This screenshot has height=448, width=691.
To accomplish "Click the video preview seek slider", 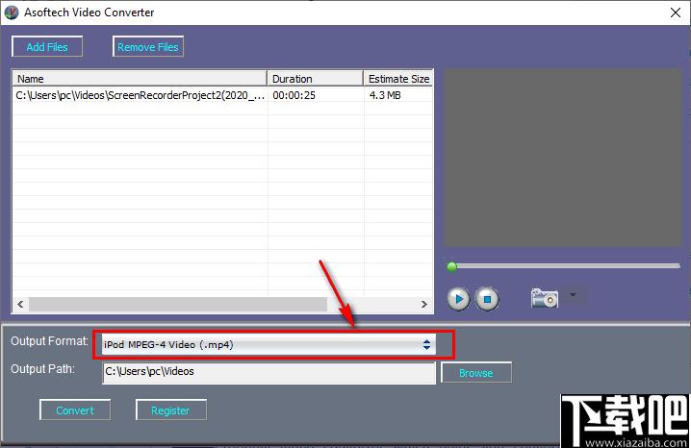I will click(563, 265).
